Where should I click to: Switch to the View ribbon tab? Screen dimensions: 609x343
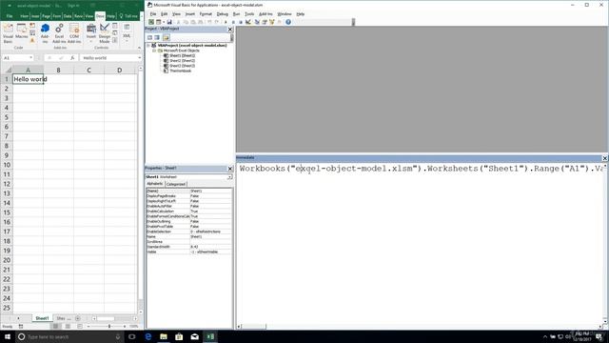89,16
